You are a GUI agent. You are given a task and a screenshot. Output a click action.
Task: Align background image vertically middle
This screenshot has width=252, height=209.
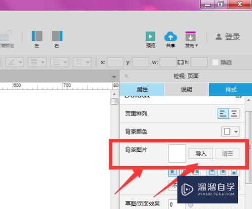[x=223, y=172]
